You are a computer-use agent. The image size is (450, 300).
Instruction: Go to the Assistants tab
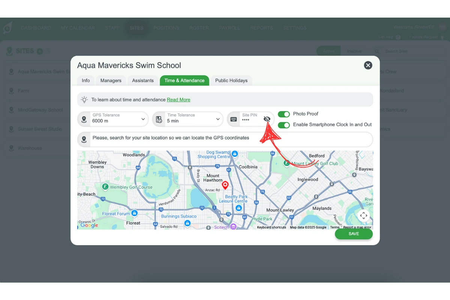tap(143, 81)
